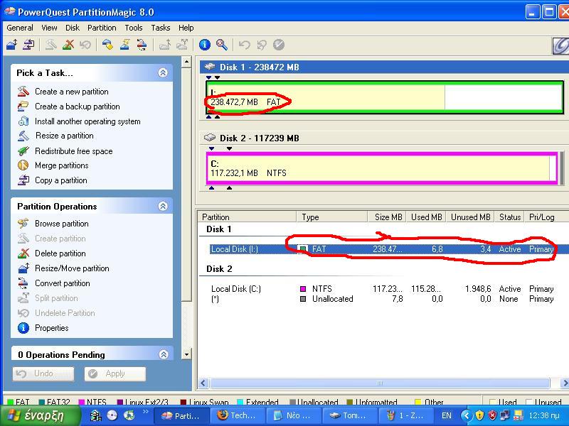Click the greyed Undelete partition toolbar icon

pyautogui.click(x=85, y=45)
